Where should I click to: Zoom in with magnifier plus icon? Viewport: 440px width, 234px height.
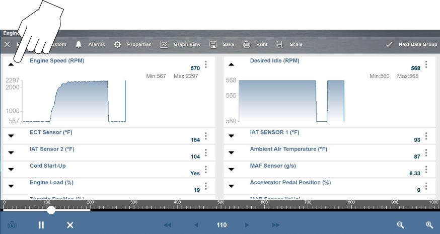(429, 225)
